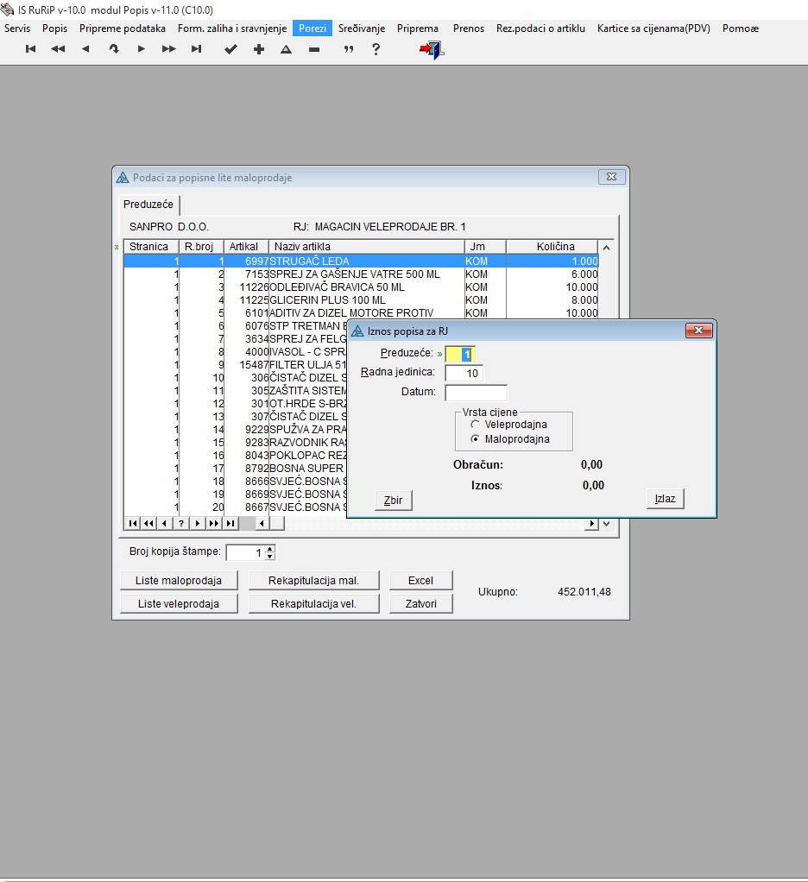Select the Veleprodajna price type

[x=475, y=425]
